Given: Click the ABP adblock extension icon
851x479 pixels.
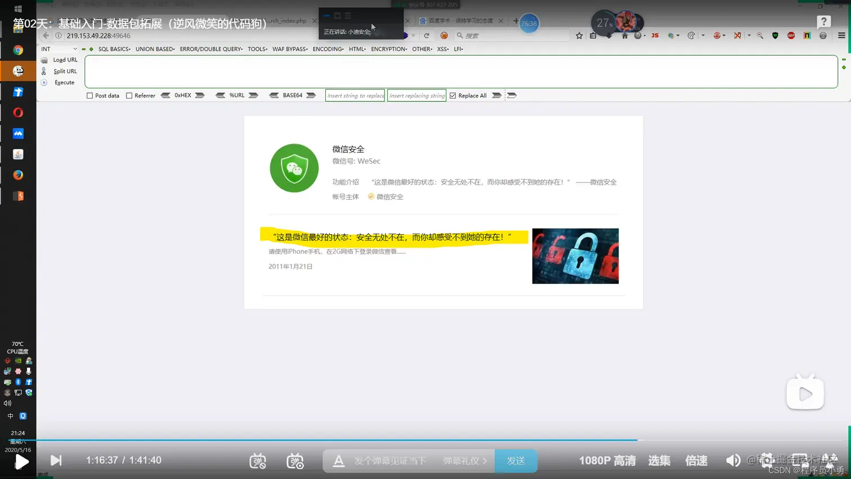Looking at the screenshot, I should pyautogui.click(x=791, y=35).
